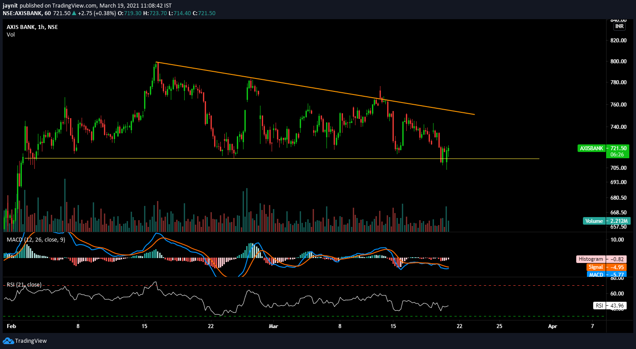The image size is (636, 349).
Task: Click the 705.00 price axis label
Action: coord(619,168)
